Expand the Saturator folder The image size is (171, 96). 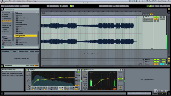pos(15,33)
